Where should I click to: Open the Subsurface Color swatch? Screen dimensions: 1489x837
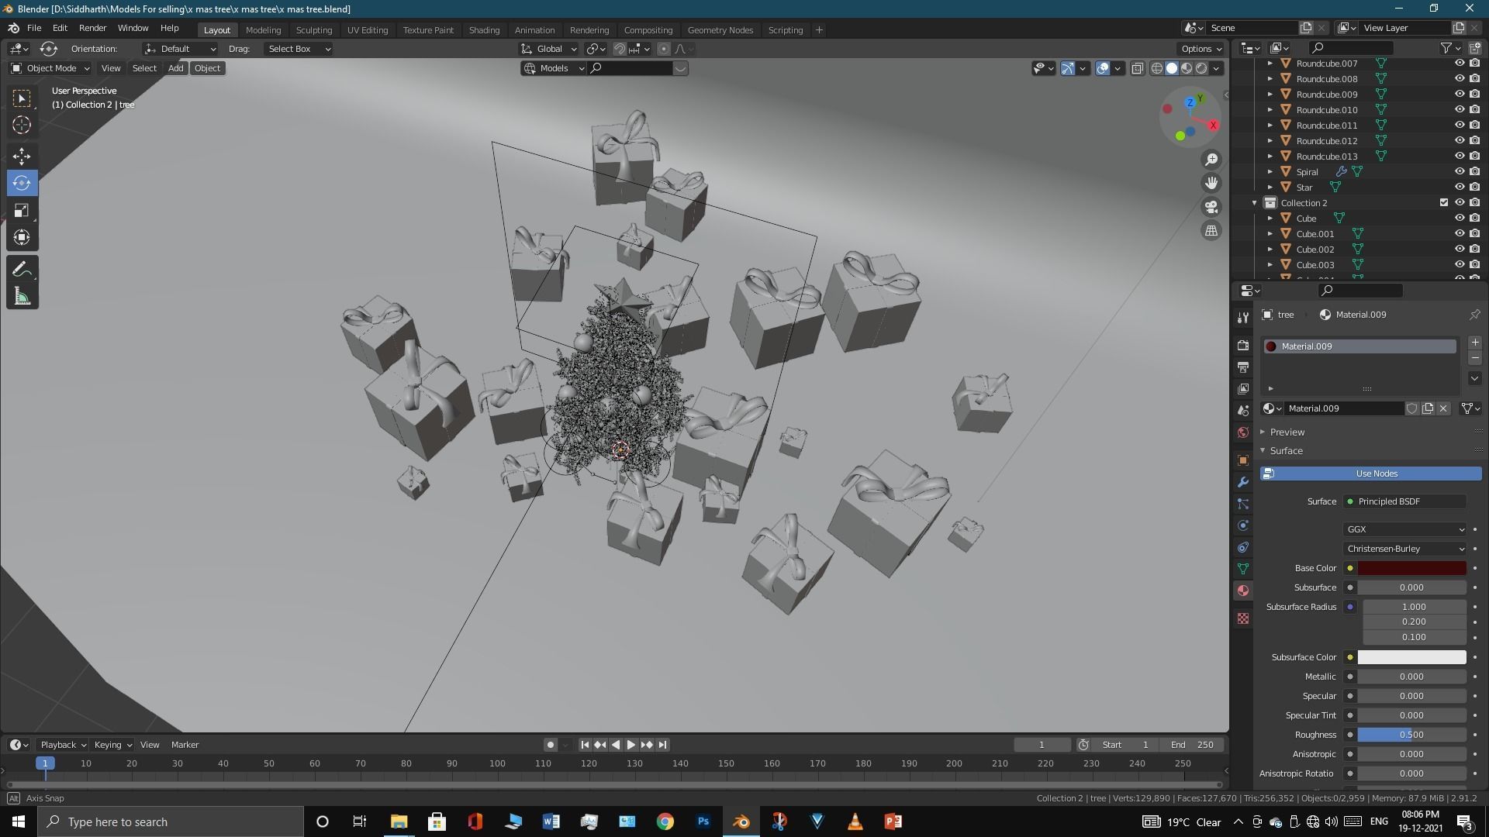pos(1411,657)
